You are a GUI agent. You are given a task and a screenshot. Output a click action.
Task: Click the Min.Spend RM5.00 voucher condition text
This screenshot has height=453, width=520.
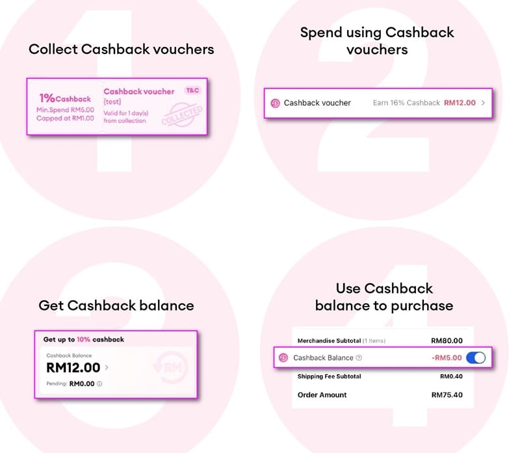[x=65, y=110]
